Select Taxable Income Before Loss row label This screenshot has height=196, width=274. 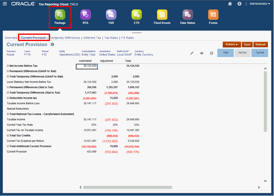point(23,103)
